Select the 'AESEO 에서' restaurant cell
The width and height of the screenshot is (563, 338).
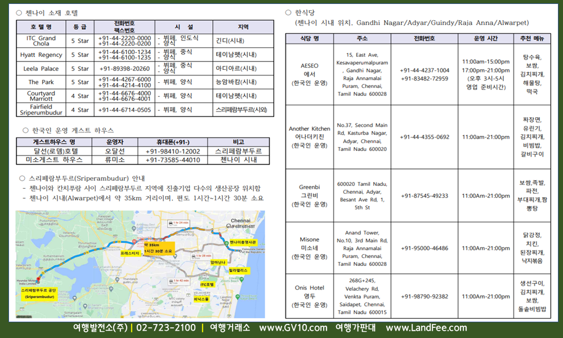point(310,74)
